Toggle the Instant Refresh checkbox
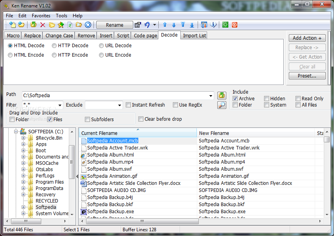The width and height of the screenshot is (334, 236). (128, 105)
